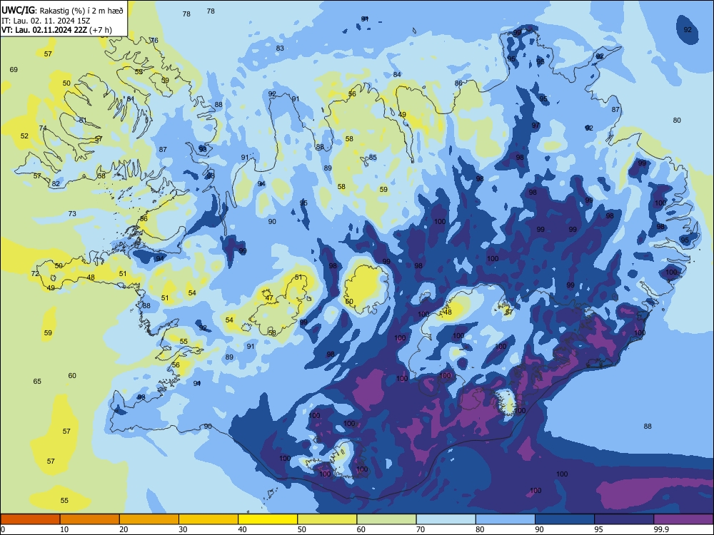Click the legend label '10'
The image size is (714, 535).
[x=64, y=529]
